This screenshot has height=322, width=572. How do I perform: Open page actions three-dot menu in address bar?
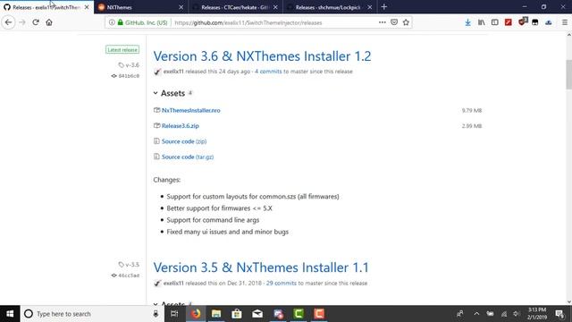pyautogui.click(x=382, y=22)
